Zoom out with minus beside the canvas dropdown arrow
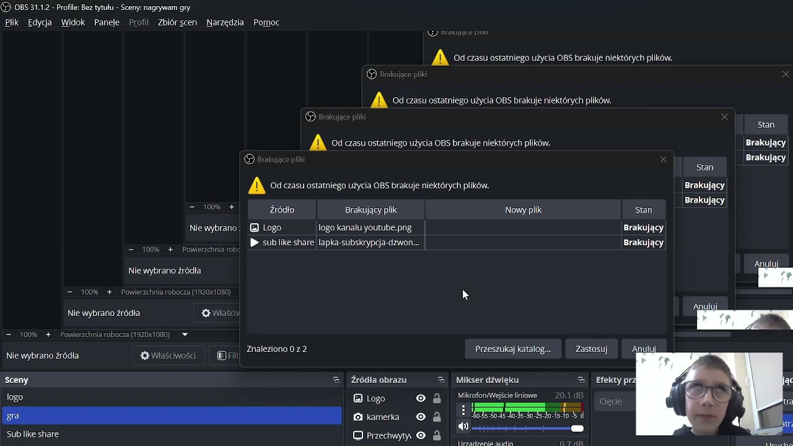The width and height of the screenshot is (793, 446). [9, 334]
